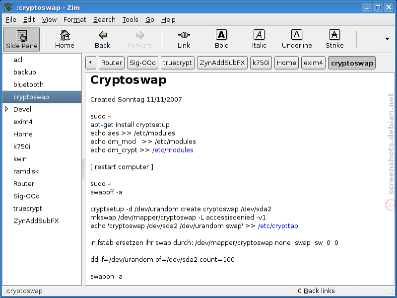Click the Cryptoswap page heading
397x298 pixels.
[129, 80]
